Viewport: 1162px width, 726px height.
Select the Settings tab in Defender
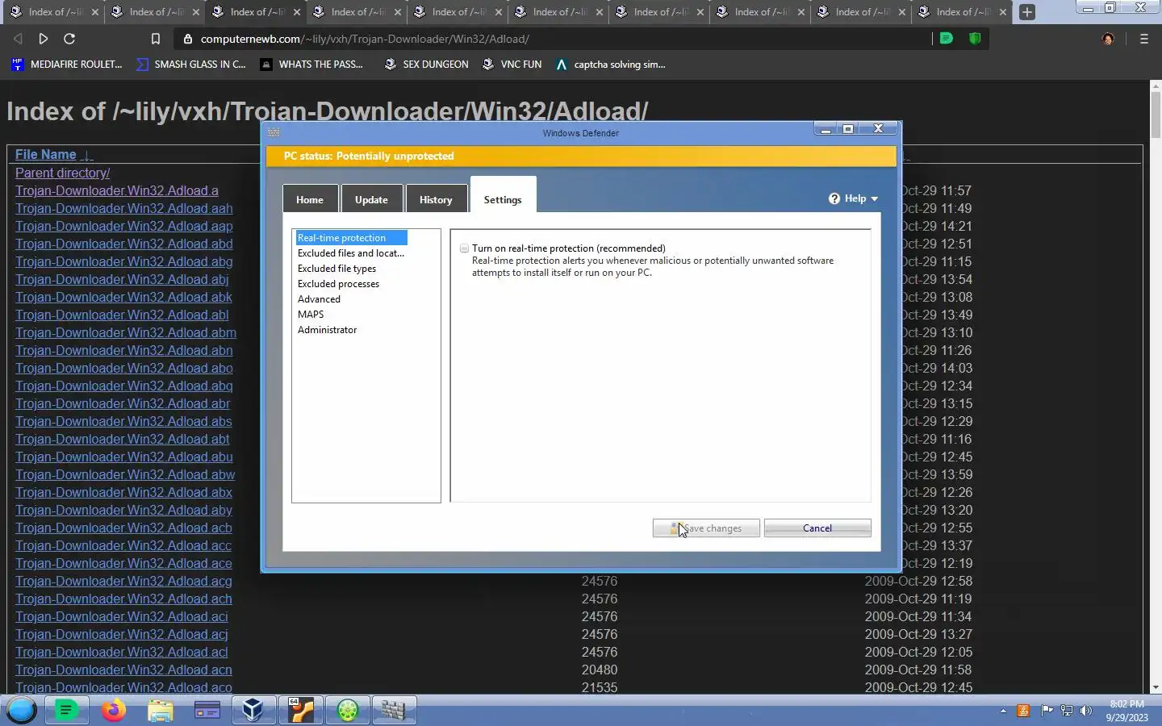tap(503, 195)
